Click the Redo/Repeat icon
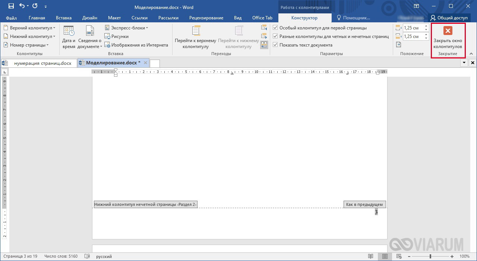Screen dimensions: 477x261 [35, 6]
